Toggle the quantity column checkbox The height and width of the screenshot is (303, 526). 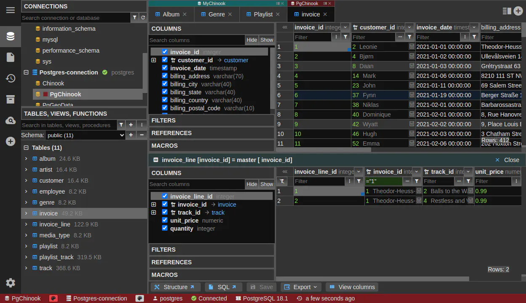pos(165,229)
